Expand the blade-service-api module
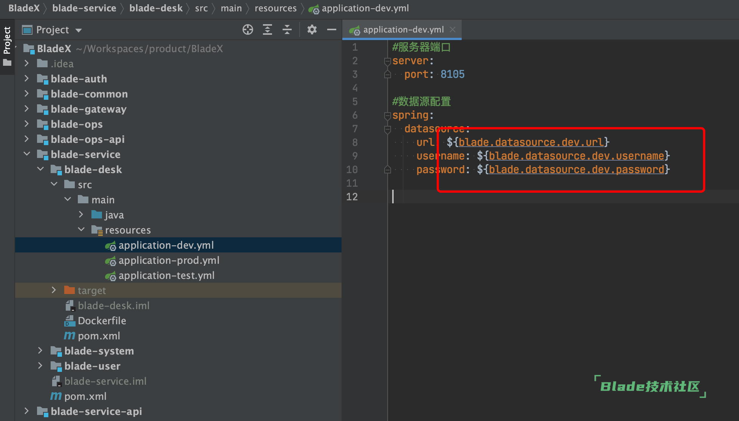 point(26,411)
